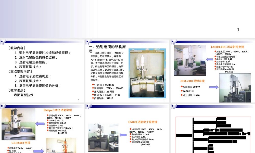The image size is (255, 153).
Task: Click the line 4. 表面复型技术 under 教学内容
Action: coord(28,67)
